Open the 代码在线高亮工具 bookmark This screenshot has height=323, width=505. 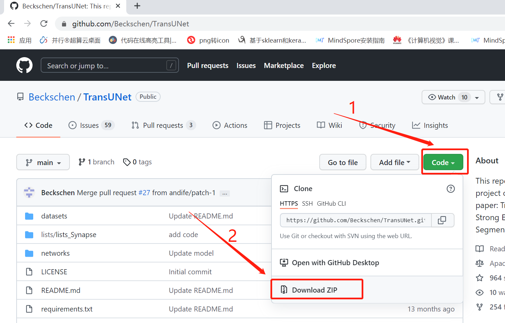(x=143, y=40)
